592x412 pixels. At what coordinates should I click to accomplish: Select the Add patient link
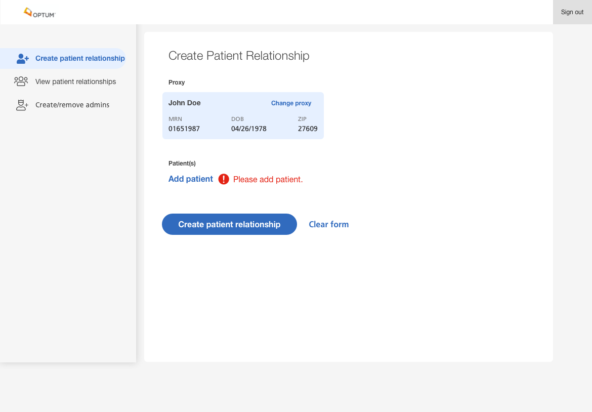click(191, 179)
